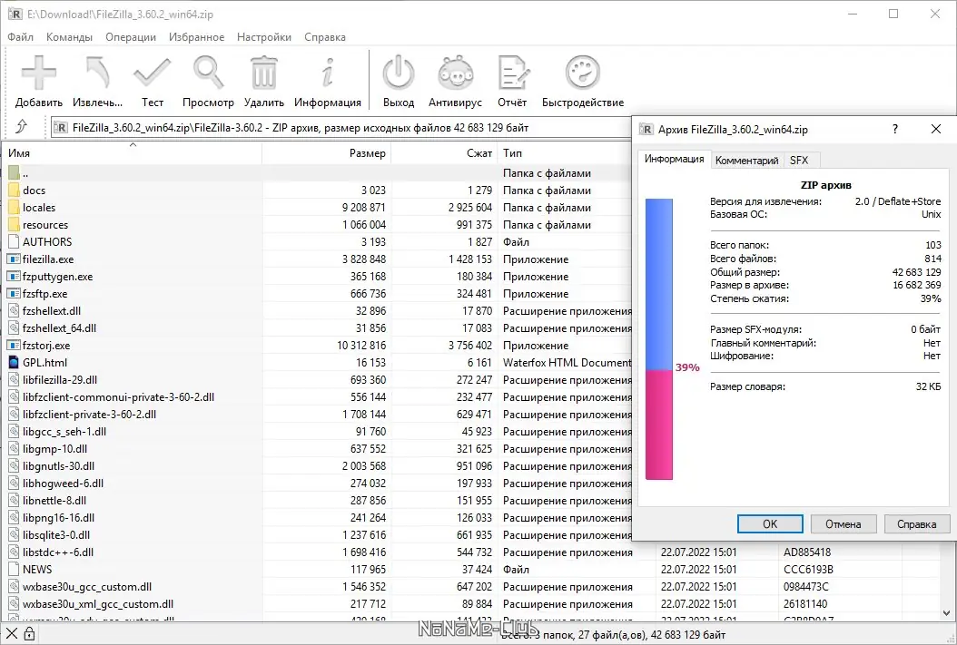Screen dimensions: 957x645
Task: Click the fzputtygen.exe application icon
Action: [14, 276]
